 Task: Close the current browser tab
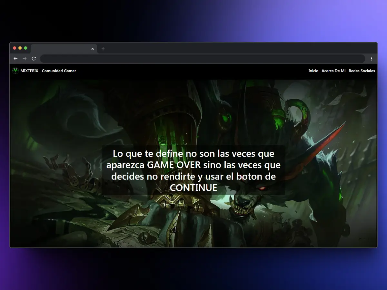pos(93,49)
